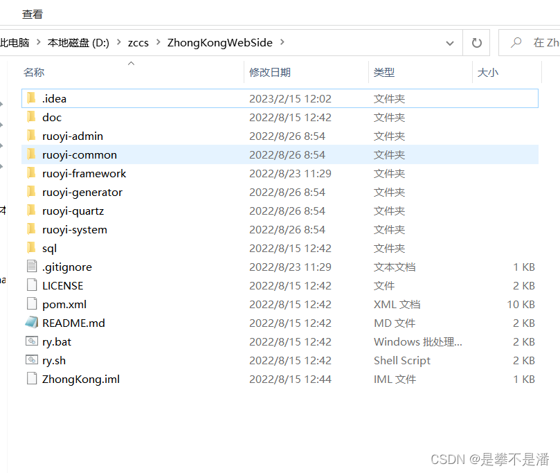Image resolution: width=560 pixels, height=473 pixels.
Task: Sort files by 类型 column header
Action: [384, 72]
